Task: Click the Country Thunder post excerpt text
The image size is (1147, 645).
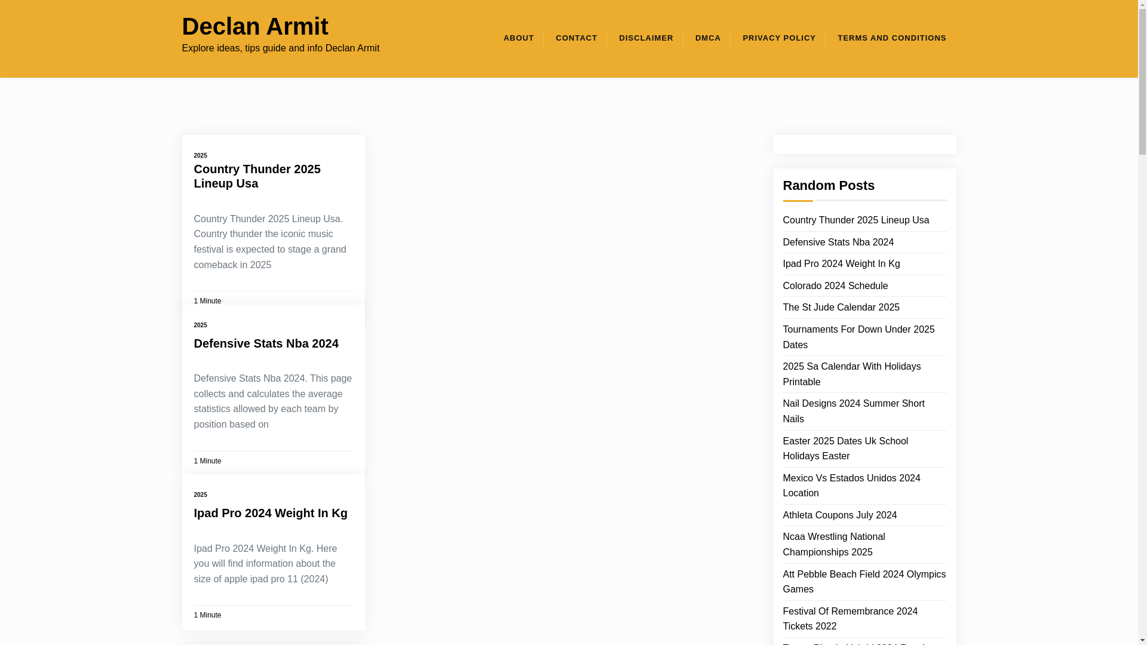Action: coord(269,242)
